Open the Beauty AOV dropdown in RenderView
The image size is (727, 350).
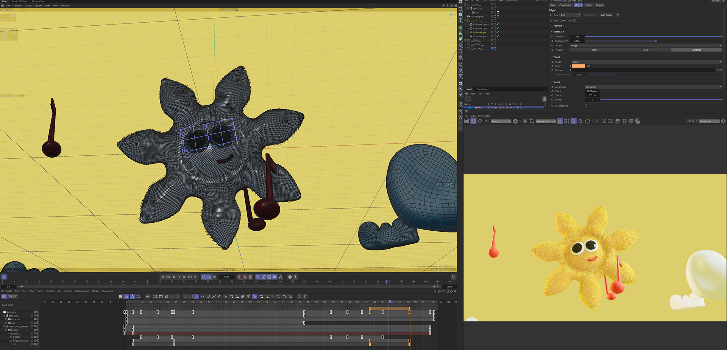tap(501, 121)
